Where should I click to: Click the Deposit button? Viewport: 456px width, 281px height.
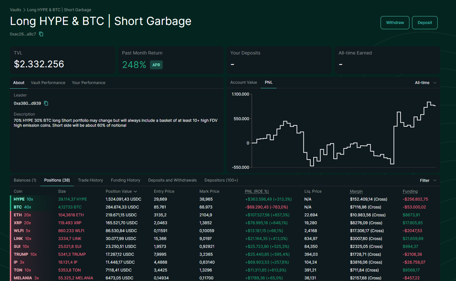pyautogui.click(x=425, y=23)
